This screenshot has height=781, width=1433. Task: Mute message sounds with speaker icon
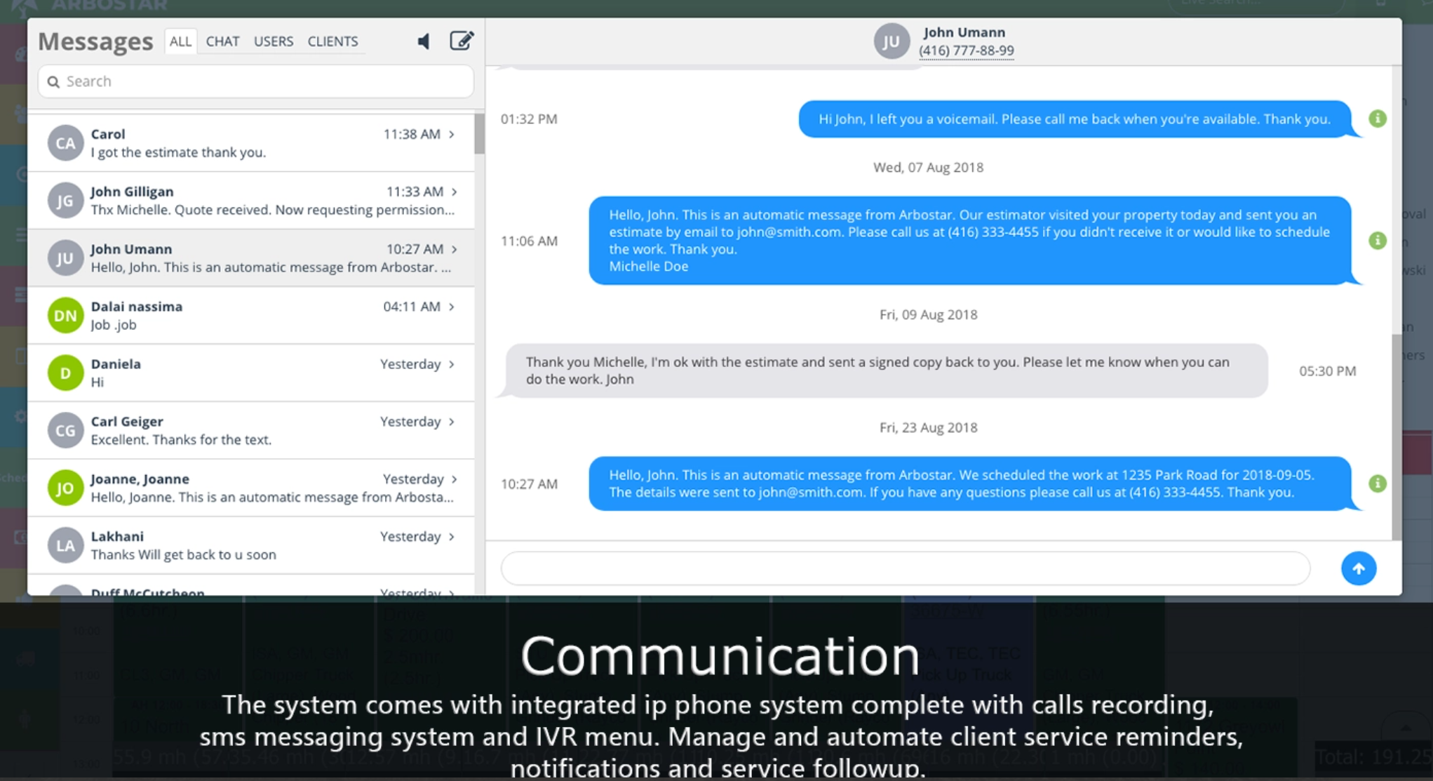[424, 41]
